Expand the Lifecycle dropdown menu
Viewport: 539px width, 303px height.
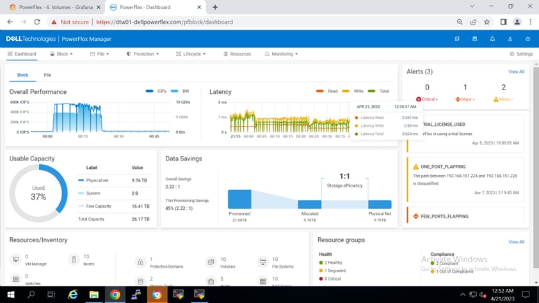point(191,54)
